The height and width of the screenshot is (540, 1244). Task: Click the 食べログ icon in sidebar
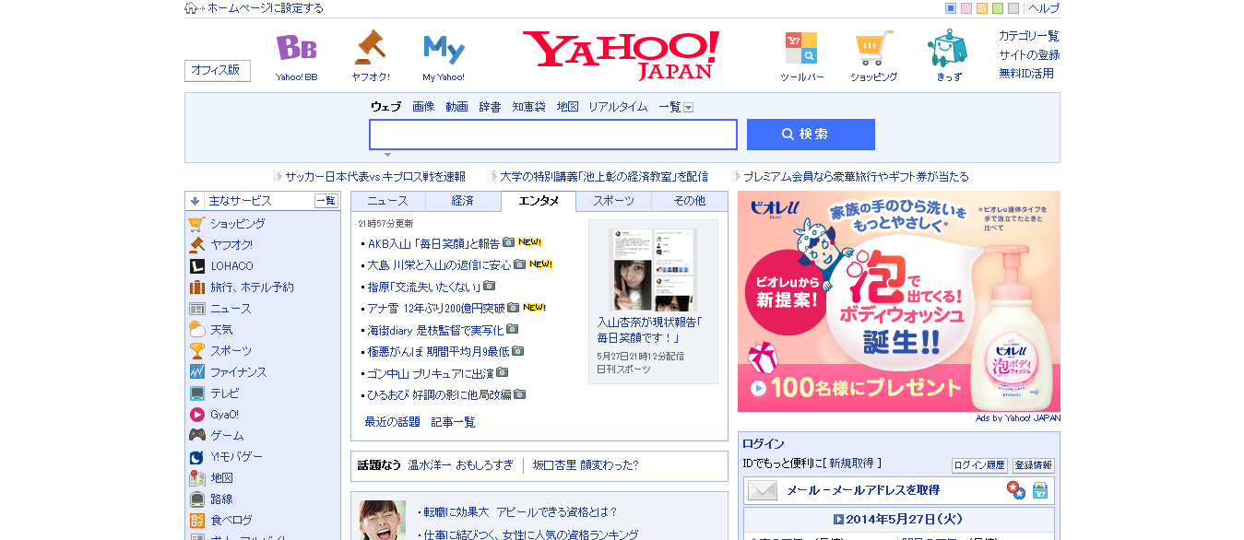(196, 521)
